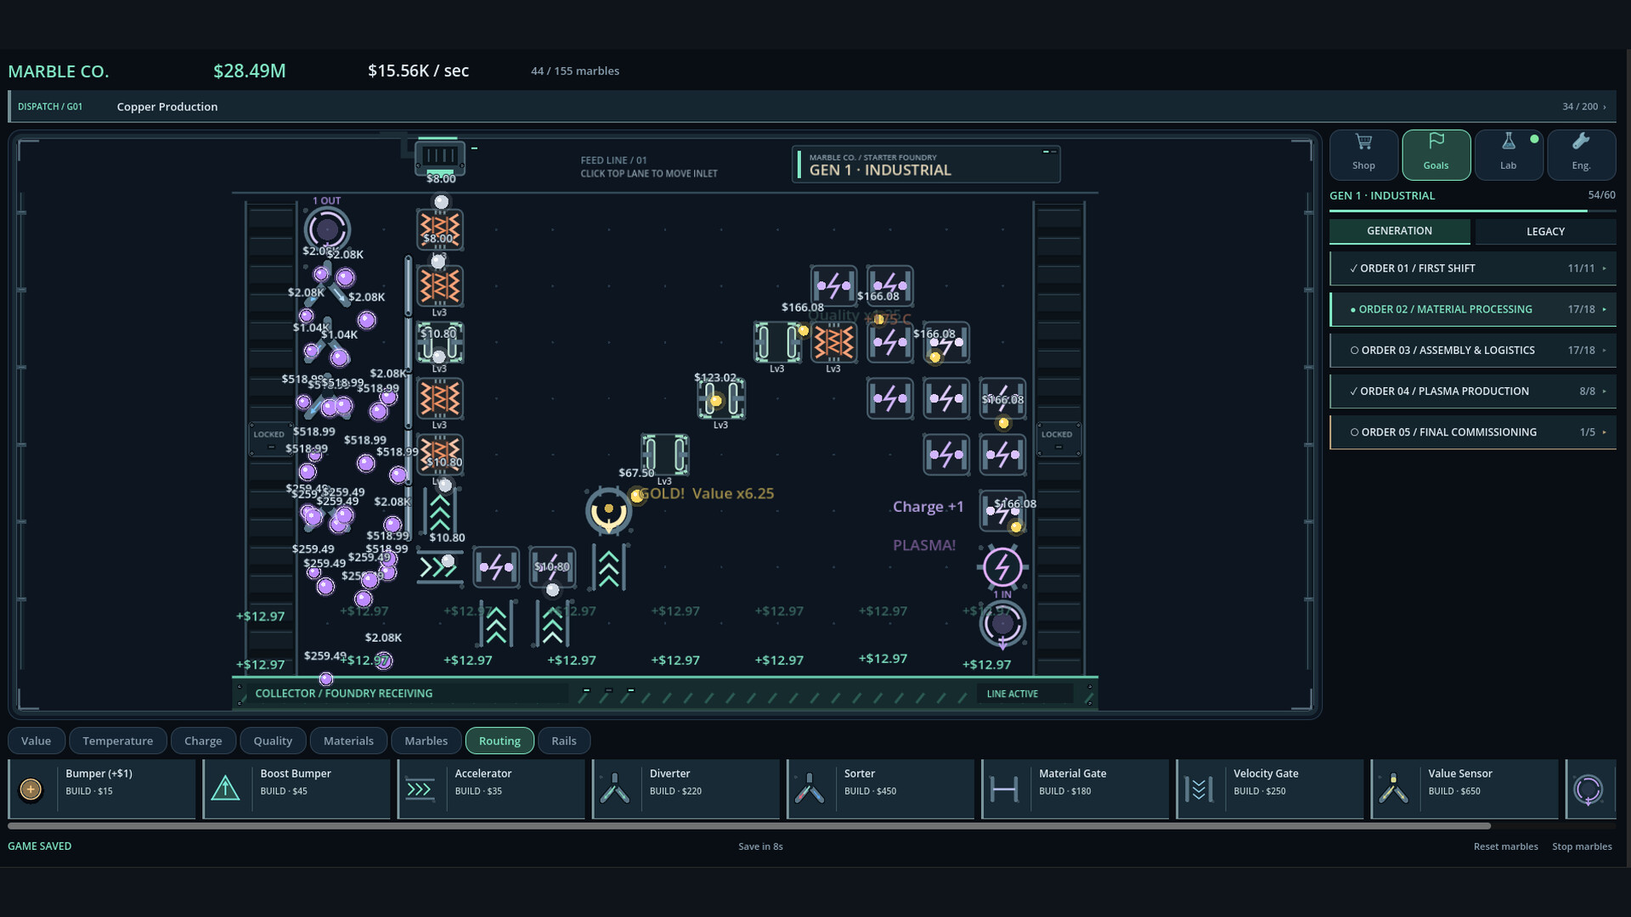Show the GENERATION goals tab
Screen dimensions: 1631x917
click(x=1399, y=231)
